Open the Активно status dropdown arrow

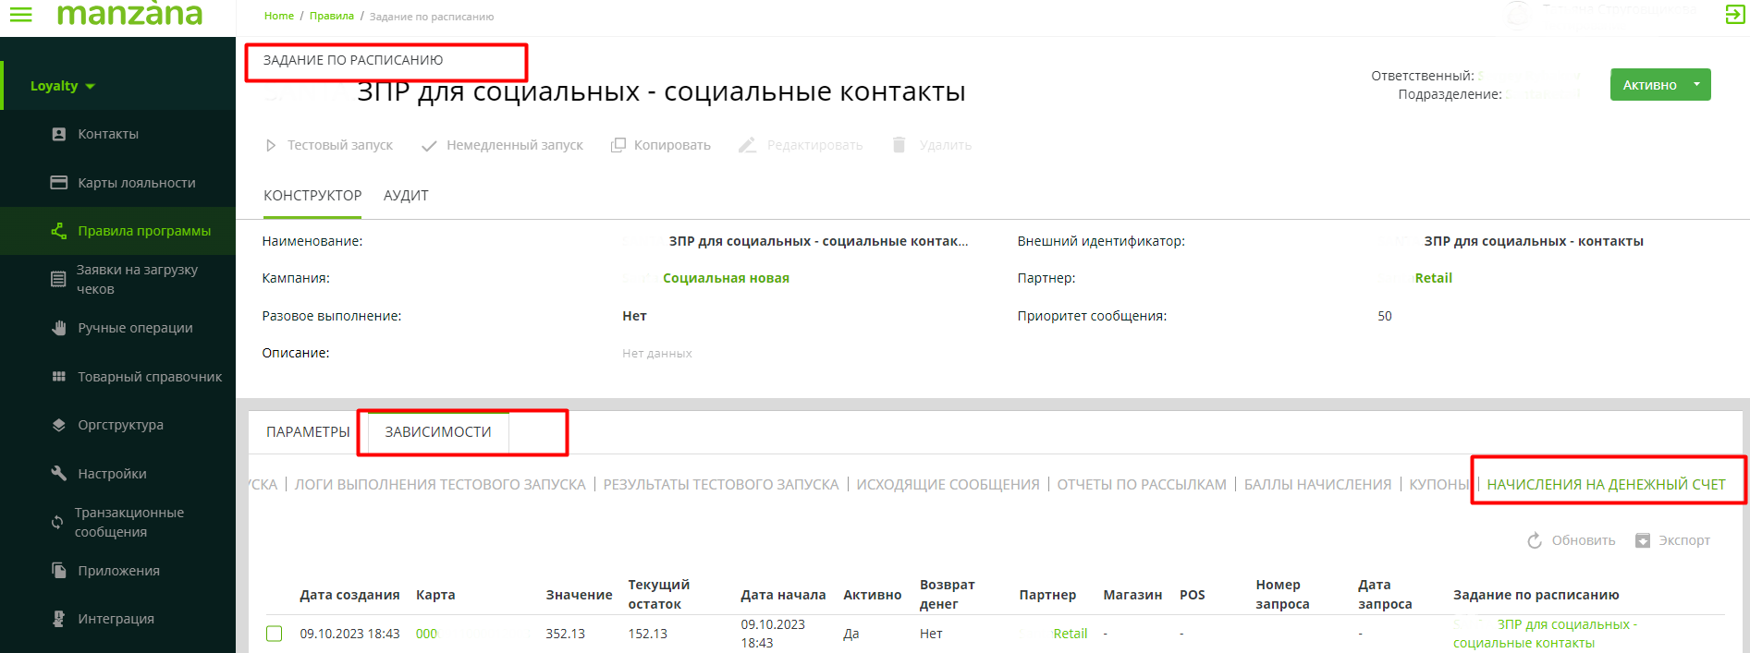tap(1696, 84)
